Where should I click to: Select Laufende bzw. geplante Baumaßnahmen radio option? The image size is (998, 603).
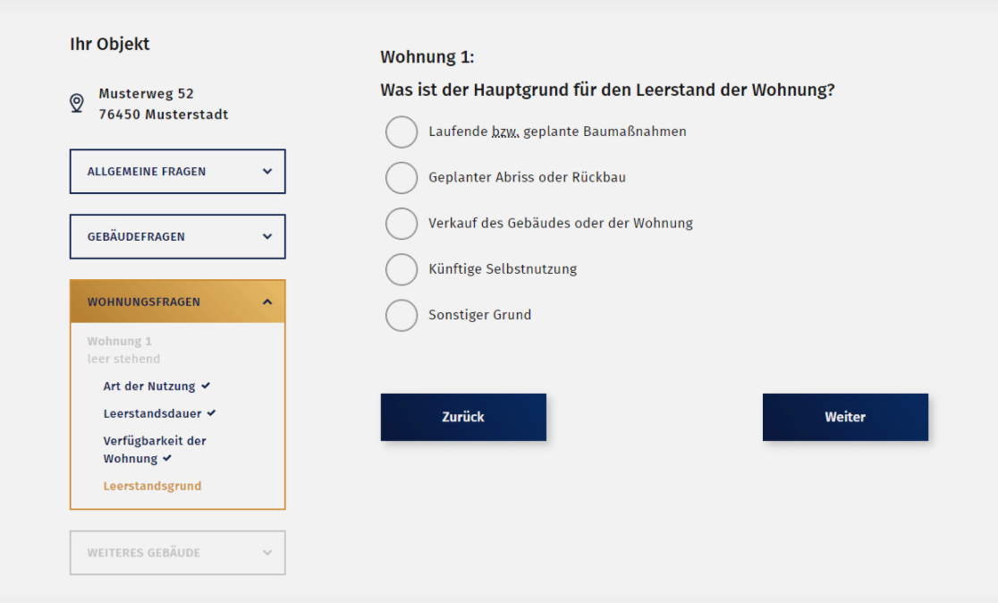coord(402,132)
